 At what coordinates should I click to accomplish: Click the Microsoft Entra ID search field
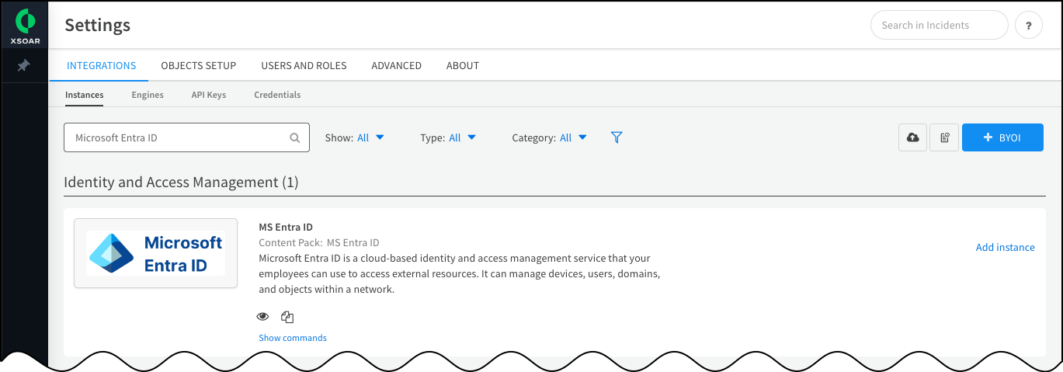click(x=186, y=137)
